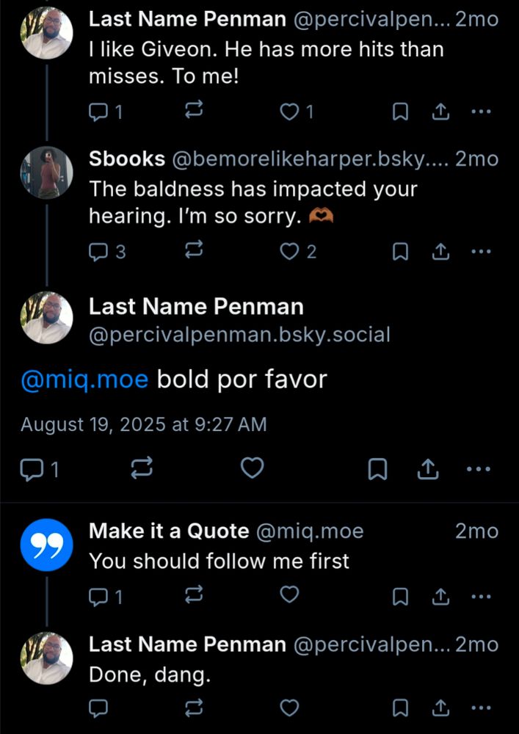519x734 pixels.
Task: Open the share icon on the main post
Action: [428, 468]
